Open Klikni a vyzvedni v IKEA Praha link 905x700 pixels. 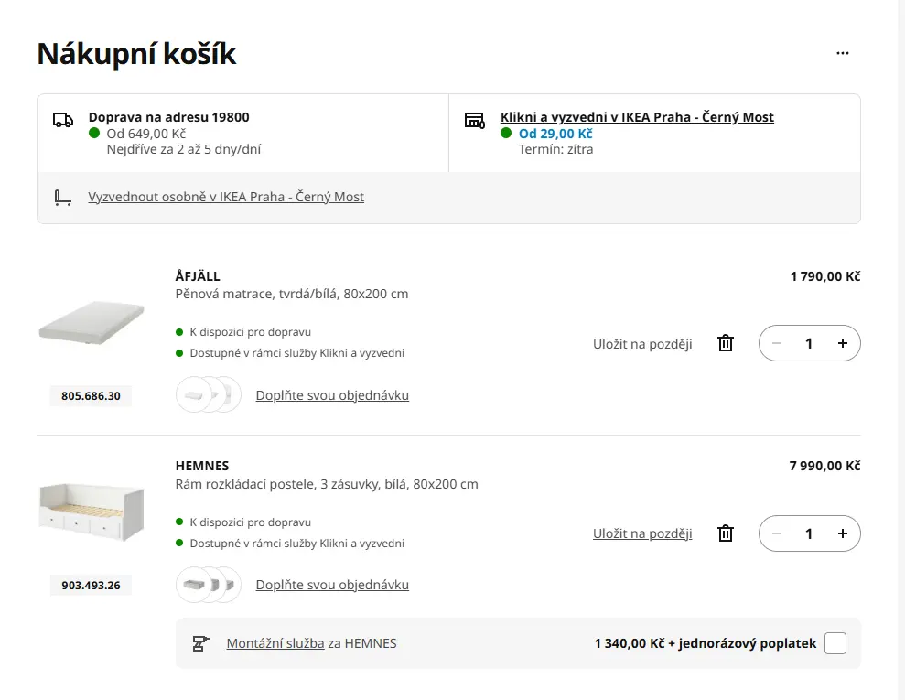[x=637, y=117]
